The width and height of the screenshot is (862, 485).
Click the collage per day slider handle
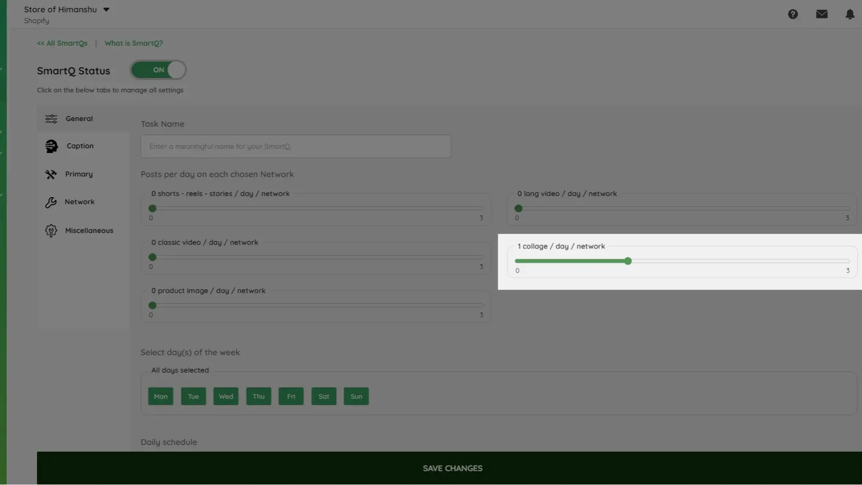point(628,261)
